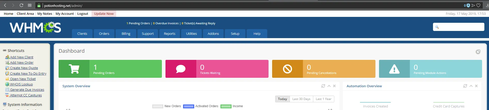This screenshot has width=489, height=110.
Task: Collapse the System Overview panel
Action: [329, 86]
